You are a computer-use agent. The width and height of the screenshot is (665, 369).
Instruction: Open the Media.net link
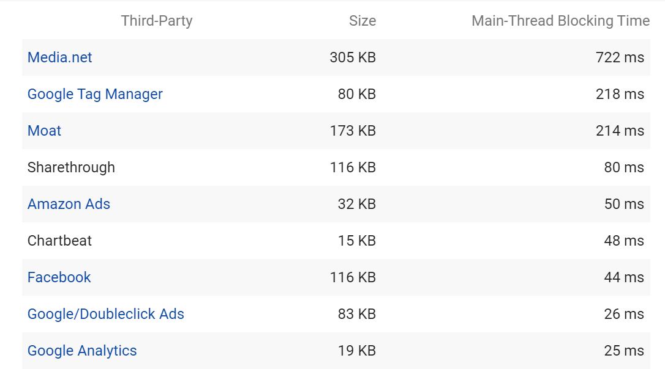point(60,57)
